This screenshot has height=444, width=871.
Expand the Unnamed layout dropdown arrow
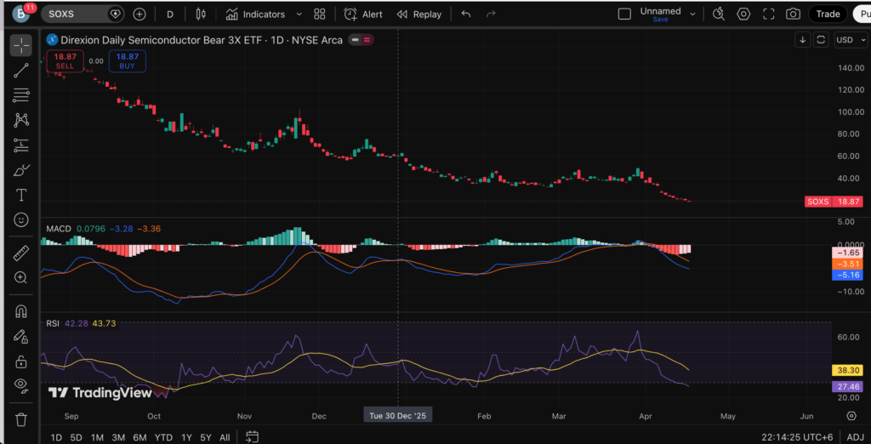(x=693, y=14)
